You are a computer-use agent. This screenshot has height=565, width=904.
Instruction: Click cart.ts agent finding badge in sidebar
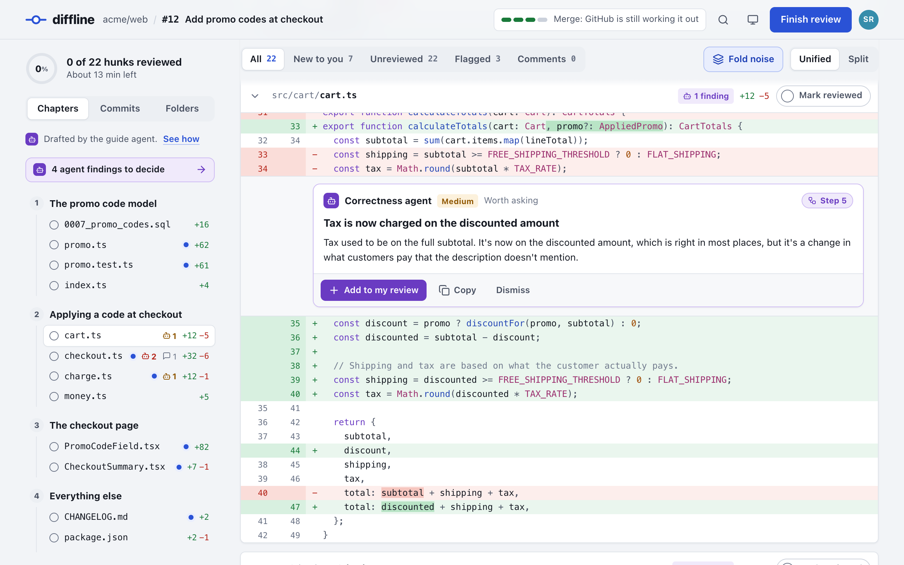(169, 335)
